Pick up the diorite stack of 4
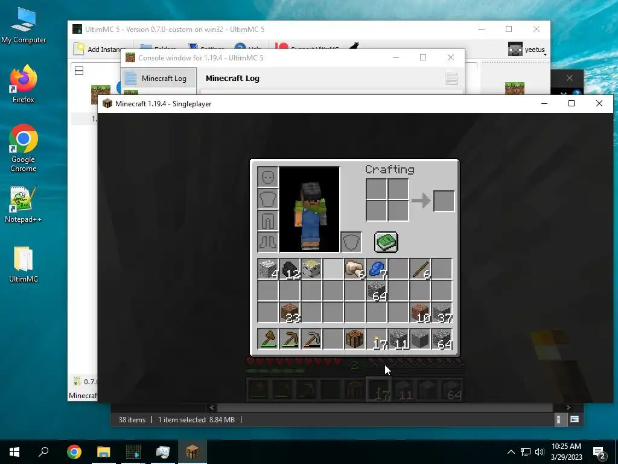Viewport: 618px width, 464px height. click(x=268, y=269)
